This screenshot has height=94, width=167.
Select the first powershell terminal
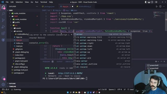pyautogui.click(x=154, y=65)
